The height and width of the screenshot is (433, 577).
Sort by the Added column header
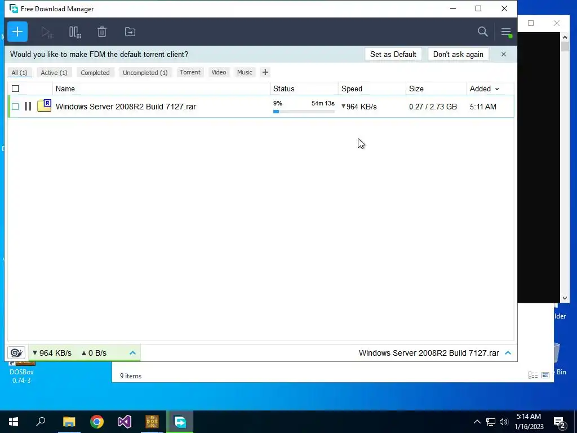pos(490,89)
